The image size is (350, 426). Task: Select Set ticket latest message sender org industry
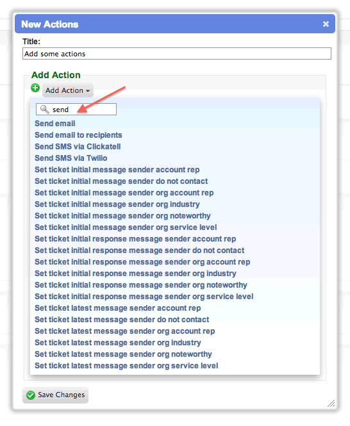point(118,343)
